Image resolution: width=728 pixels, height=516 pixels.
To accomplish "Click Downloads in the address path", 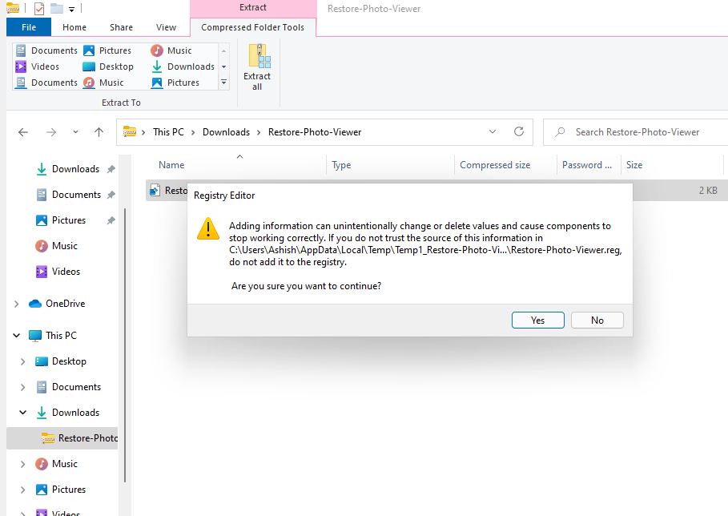I will click(x=226, y=132).
